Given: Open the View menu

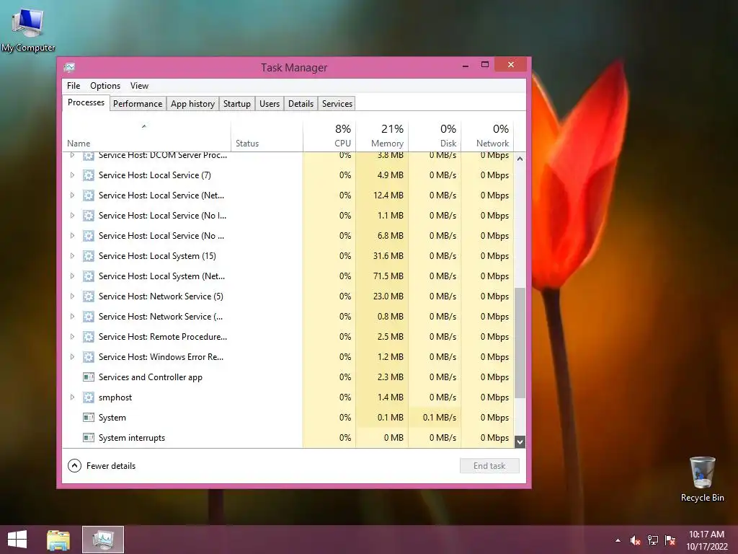Looking at the screenshot, I should [139, 86].
